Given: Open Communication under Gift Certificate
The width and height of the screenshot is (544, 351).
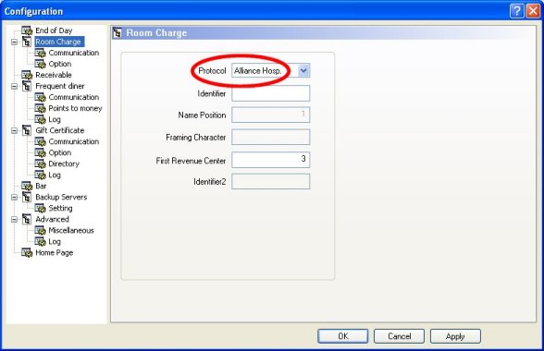Looking at the screenshot, I should coord(74,141).
